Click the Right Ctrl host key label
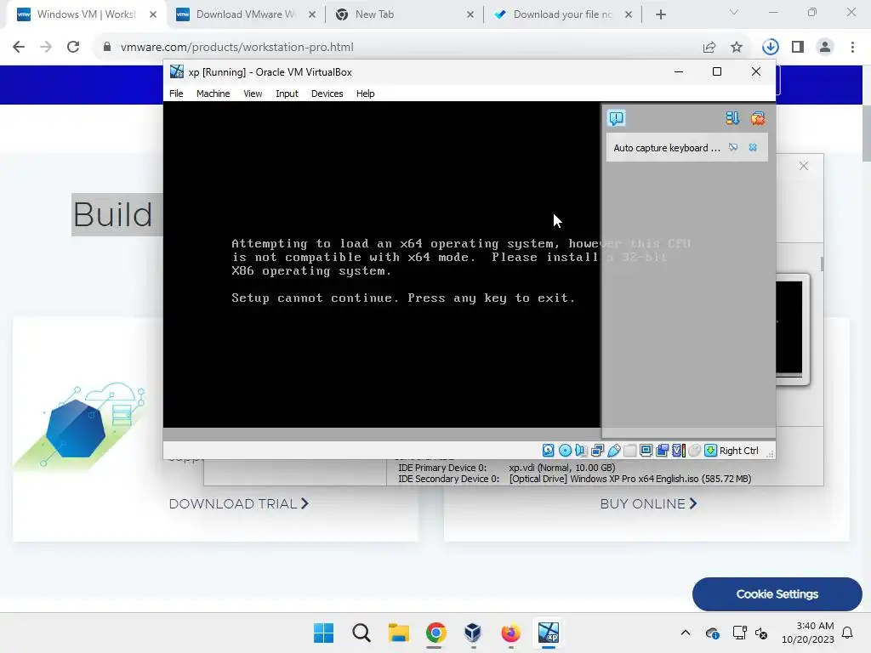Image resolution: width=871 pixels, height=653 pixels. tap(739, 451)
